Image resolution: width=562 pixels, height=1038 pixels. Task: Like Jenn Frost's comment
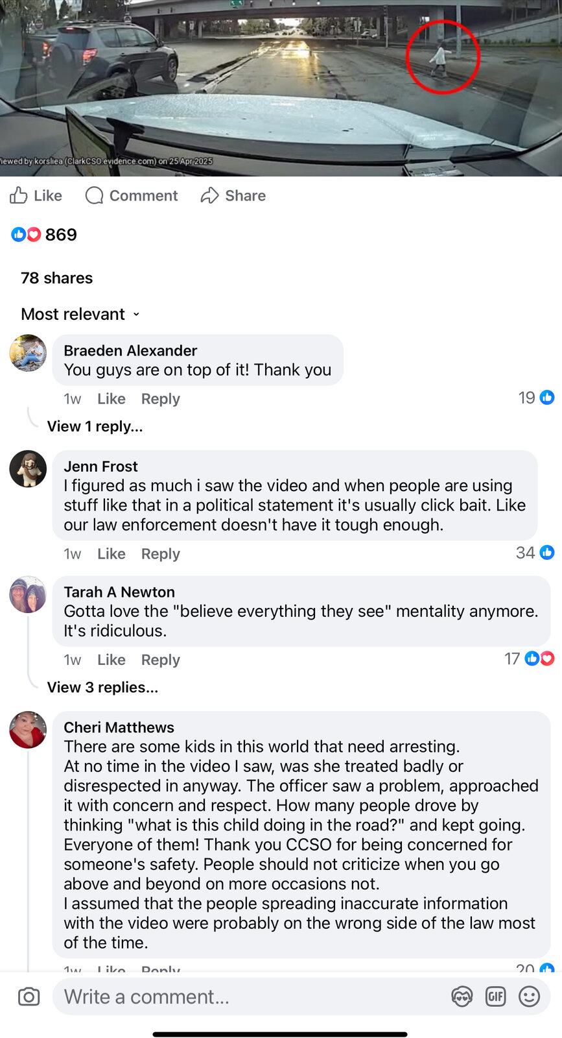[111, 554]
